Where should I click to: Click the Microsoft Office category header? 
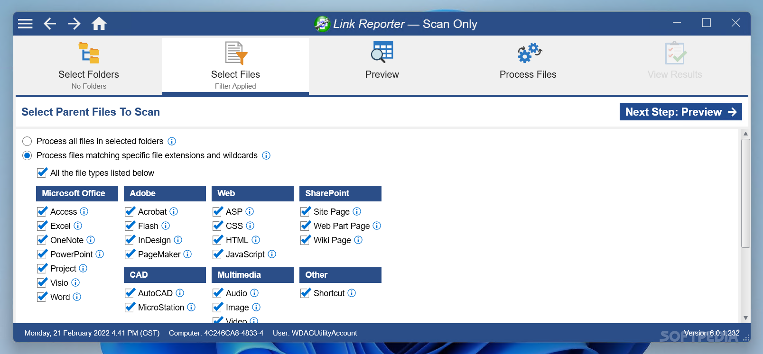[77, 193]
